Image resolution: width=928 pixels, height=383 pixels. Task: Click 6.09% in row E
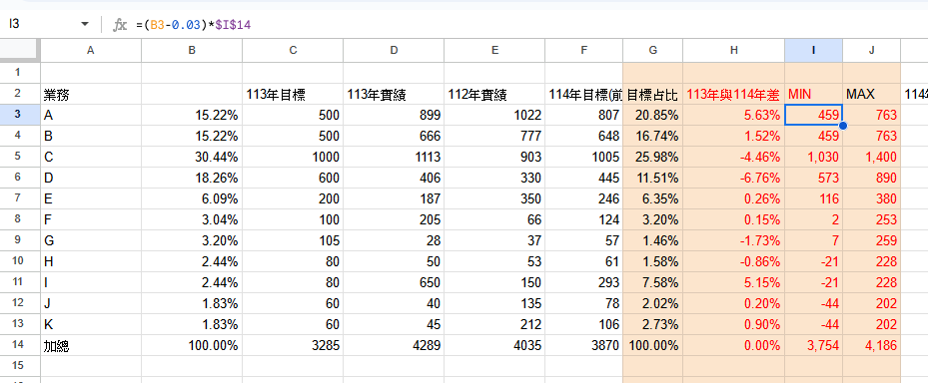[192, 199]
